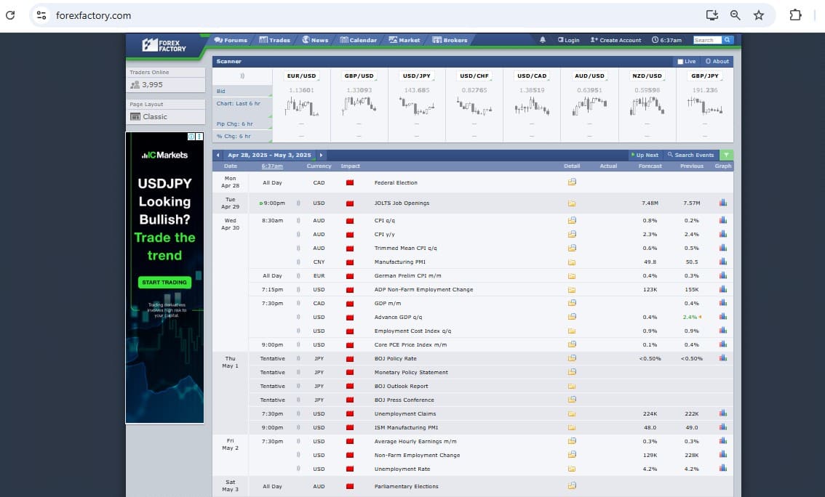Open detail folder for JOLTS Job Openings
This screenshot has width=825, height=497.
pyautogui.click(x=571, y=203)
